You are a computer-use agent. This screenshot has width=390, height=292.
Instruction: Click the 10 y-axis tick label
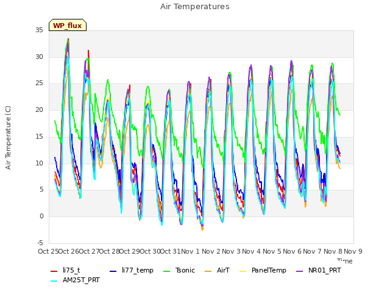(x=39, y=163)
